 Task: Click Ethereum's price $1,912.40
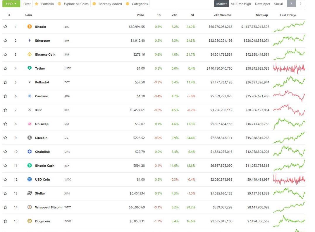(138, 41)
